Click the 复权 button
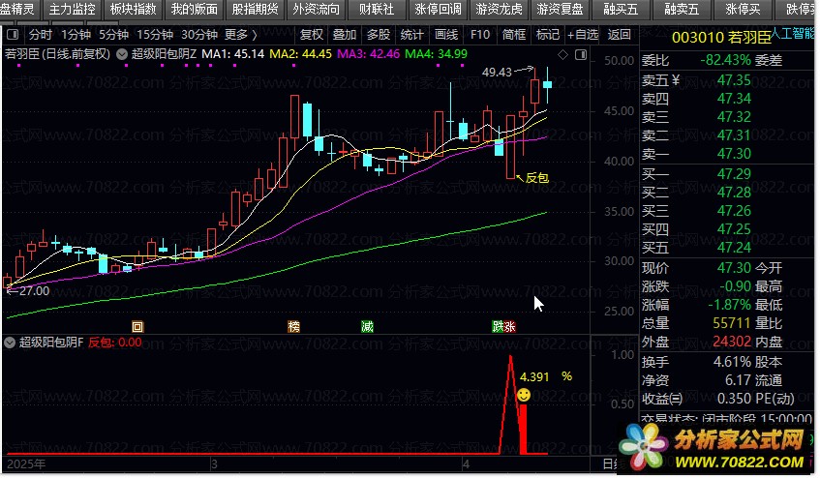Image resolution: width=820 pixels, height=478 pixels. tap(312, 35)
